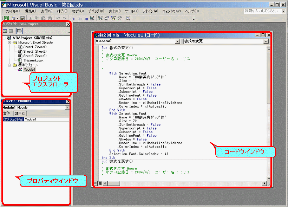Open Project Explorer via toolbar icon
Image resolution: width=288 pixels, height=207 pixels.
tap(100, 18)
